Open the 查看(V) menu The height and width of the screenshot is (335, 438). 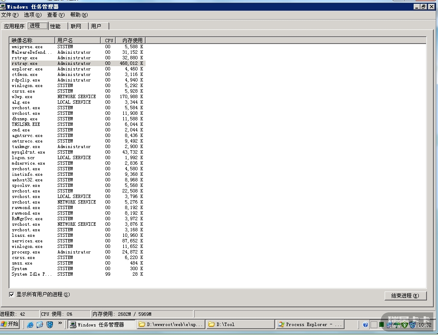pyautogui.click(x=55, y=15)
